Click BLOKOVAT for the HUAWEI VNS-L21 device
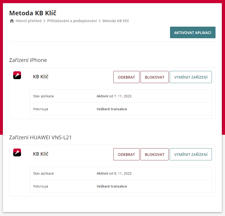The width and height of the screenshot is (225, 216). (x=154, y=154)
